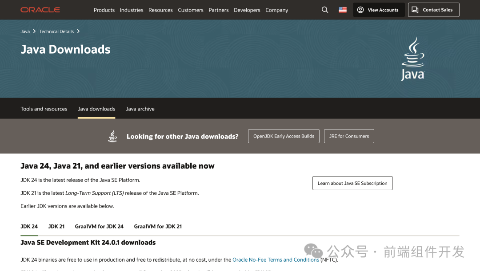Switch to GraalVM for JDK 21 tab
This screenshot has width=480, height=271.
[158, 226]
